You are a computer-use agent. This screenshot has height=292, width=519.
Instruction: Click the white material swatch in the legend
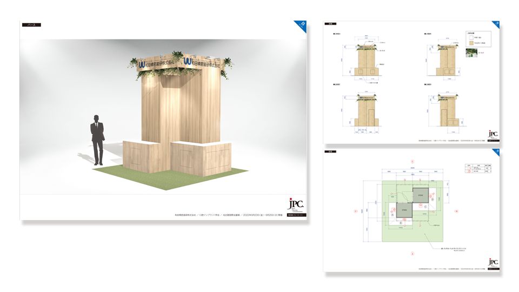click(471, 38)
